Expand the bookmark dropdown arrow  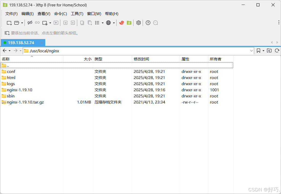[x=263, y=51]
